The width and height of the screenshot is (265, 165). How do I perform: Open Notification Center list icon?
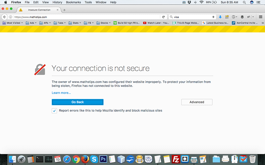pos(258,2)
